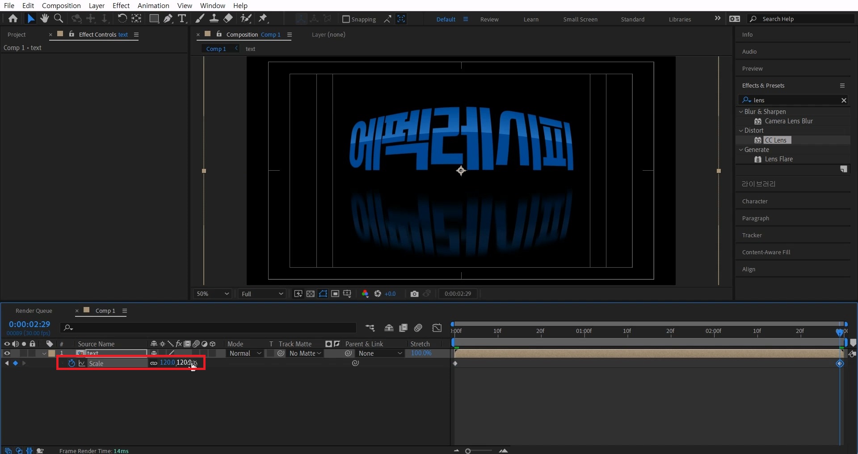Open the Window menu
This screenshot has height=454, width=858.
[212, 5]
